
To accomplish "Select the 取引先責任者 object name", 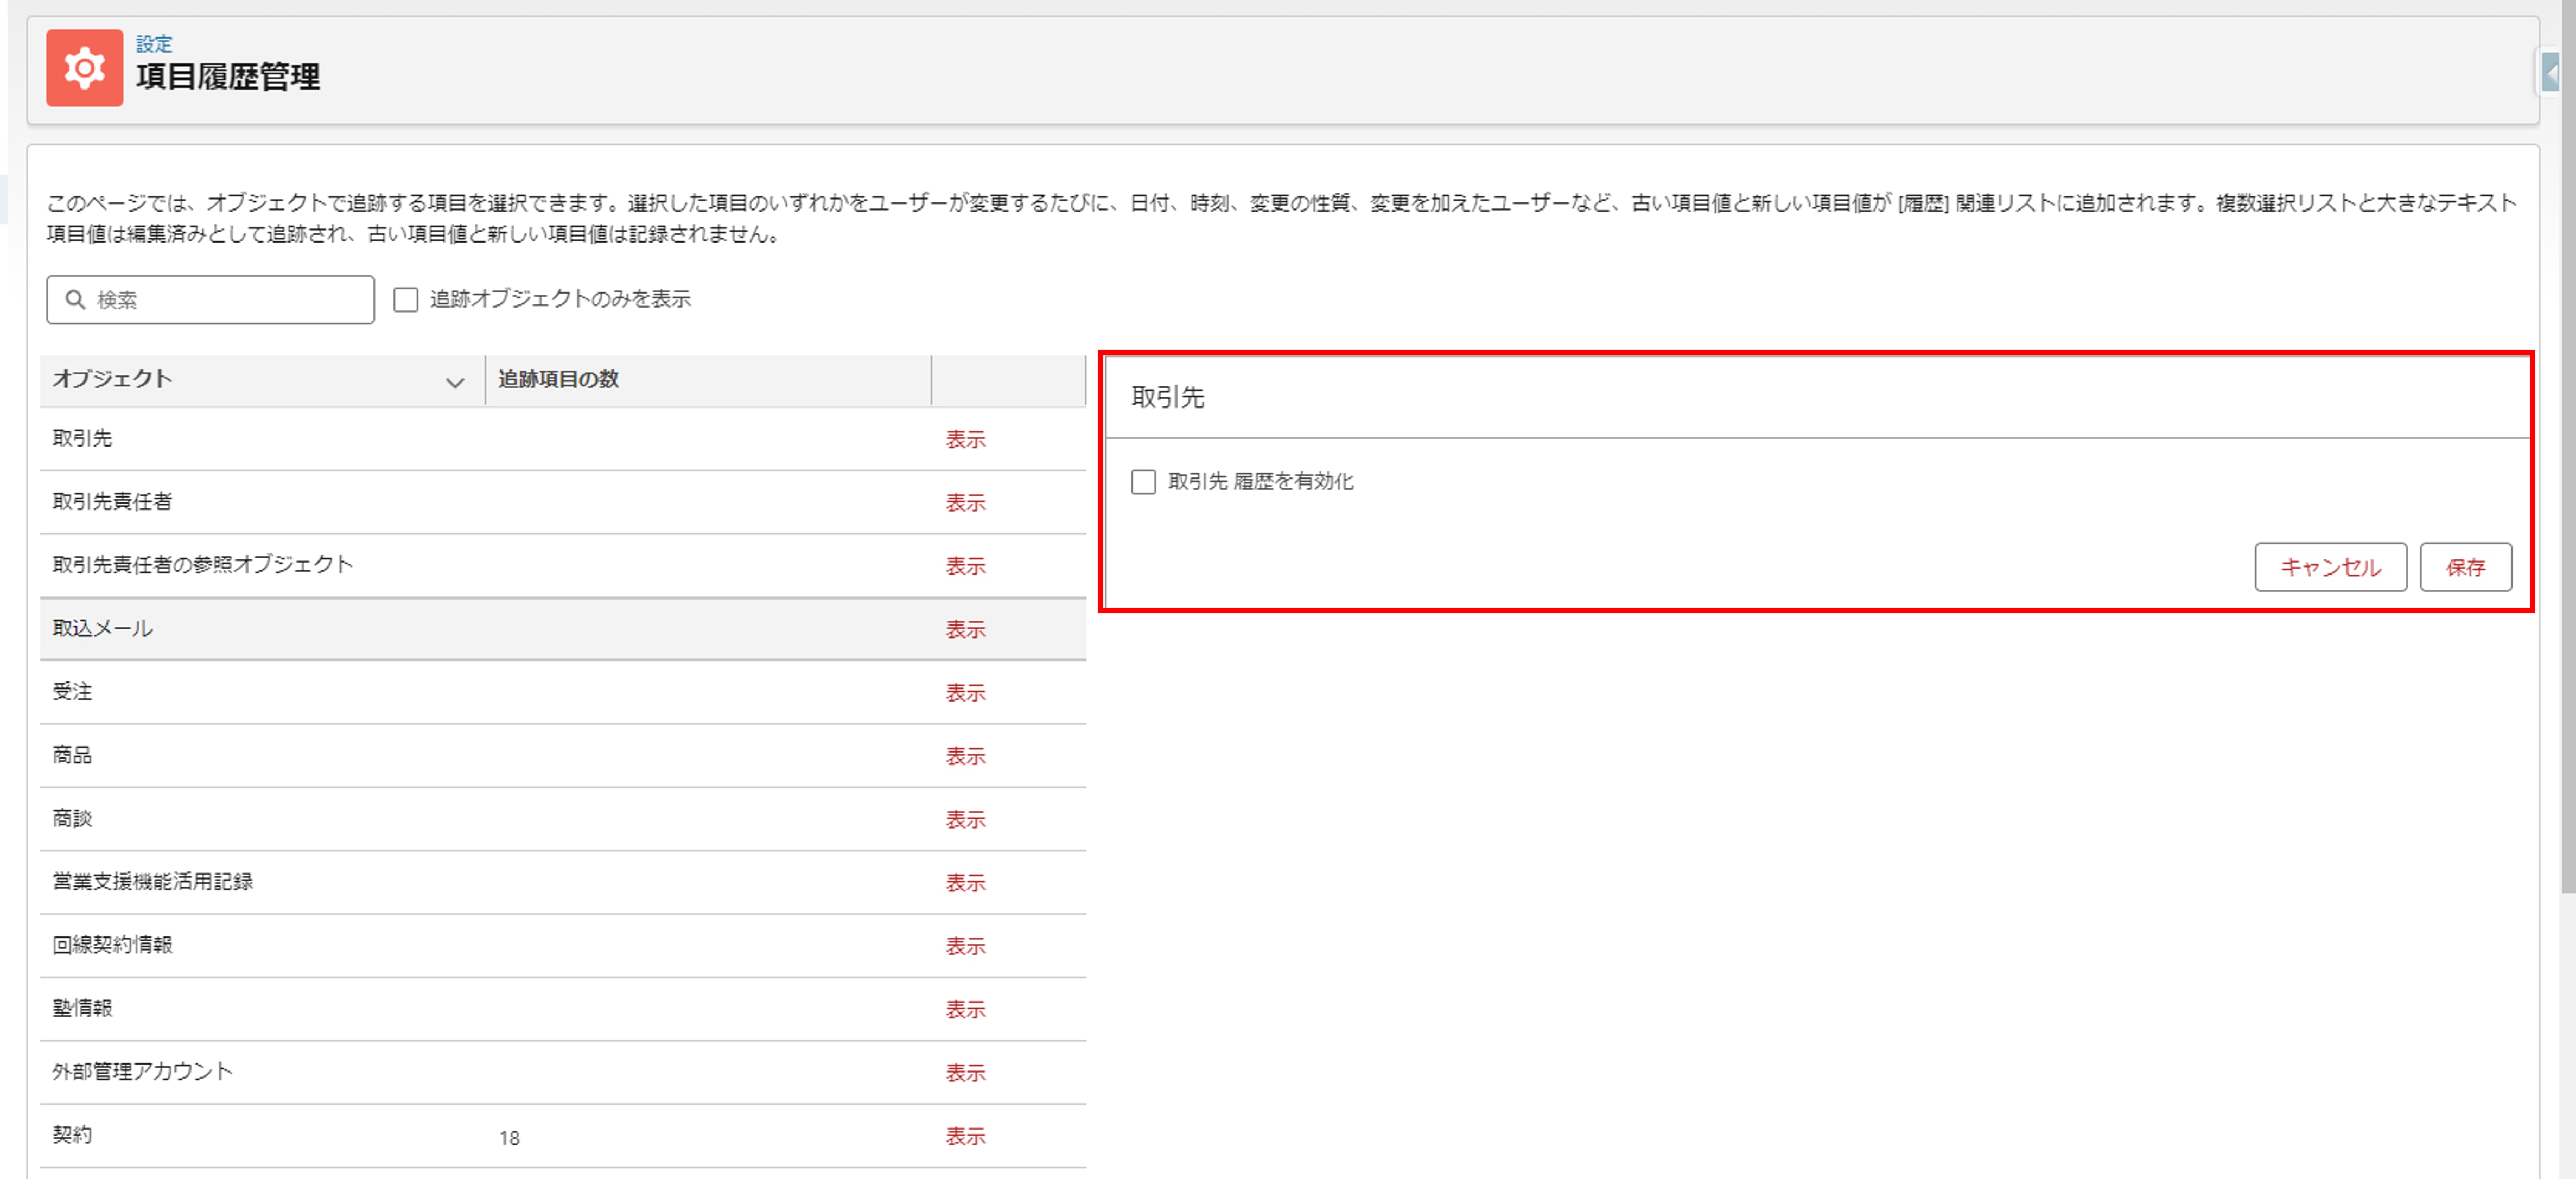I will pyautogui.click(x=112, y=501).
